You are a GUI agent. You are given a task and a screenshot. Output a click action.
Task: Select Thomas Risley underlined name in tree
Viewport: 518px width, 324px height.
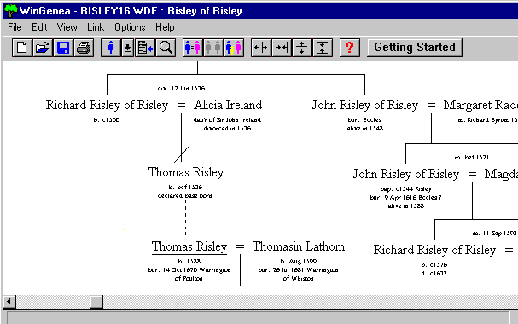(189, 246)
